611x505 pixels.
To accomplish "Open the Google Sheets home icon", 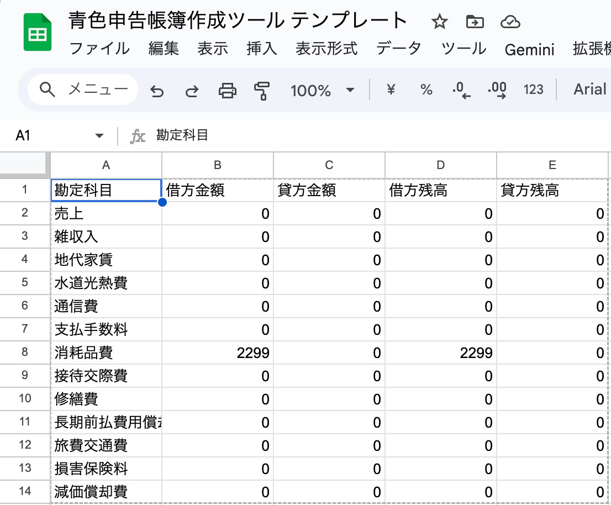I will (x=38, y=33).
